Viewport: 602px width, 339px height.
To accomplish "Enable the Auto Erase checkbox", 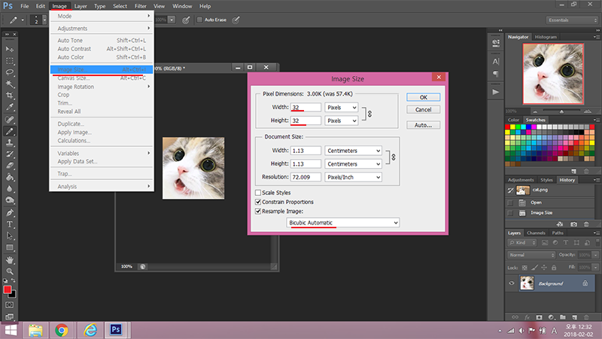I will tap(199, 20).
